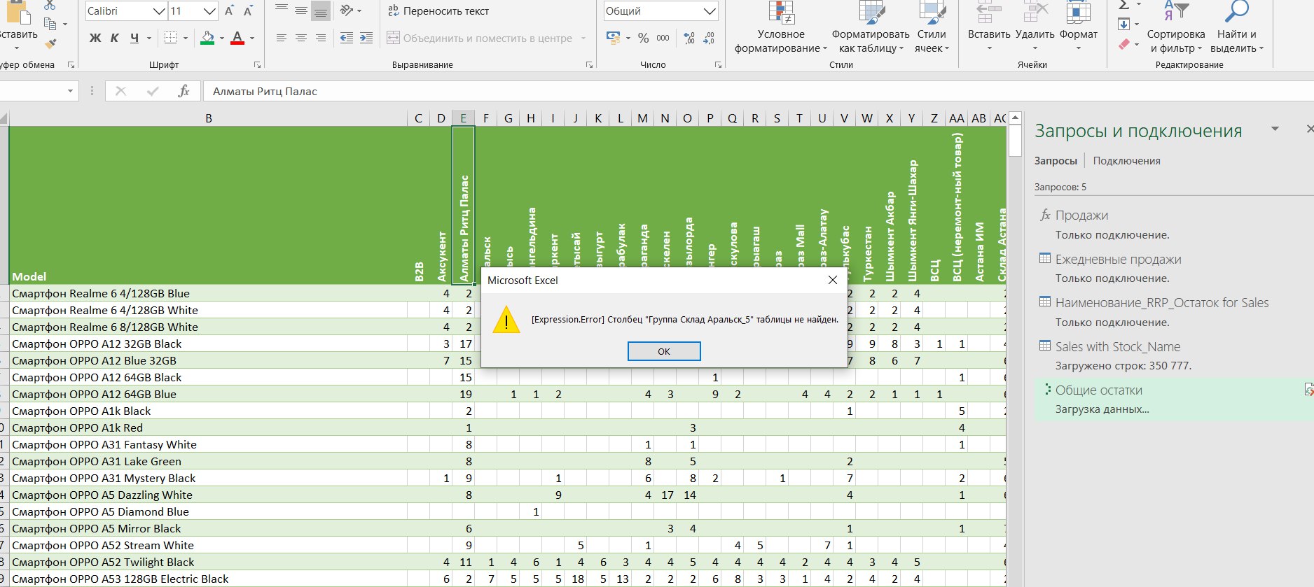Open Sort and Filter (Сортировка и фильтр)
Viewport: 1314px width, 587px height.
coord(1176,27)
